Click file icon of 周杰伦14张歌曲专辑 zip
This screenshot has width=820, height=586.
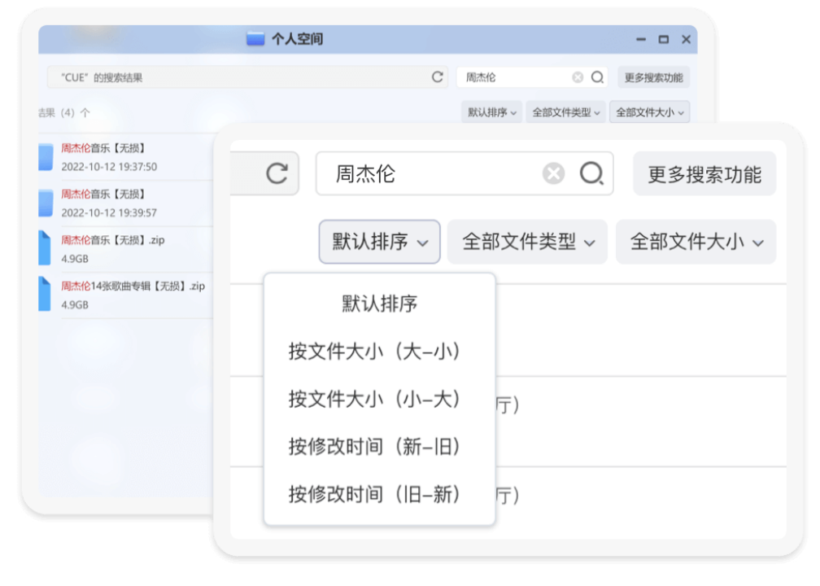coord(45,295)
